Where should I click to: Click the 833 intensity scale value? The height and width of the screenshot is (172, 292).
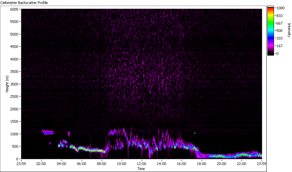pos(280,16)
